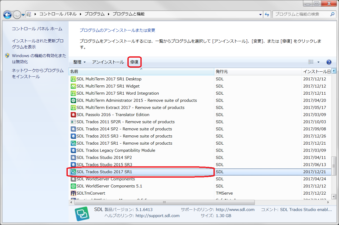This screenshot has height=225, width=339.
Task: Click the SDL Trados 2011 SP2R icon
Action: pyautogui.click(x=73, y=122)
